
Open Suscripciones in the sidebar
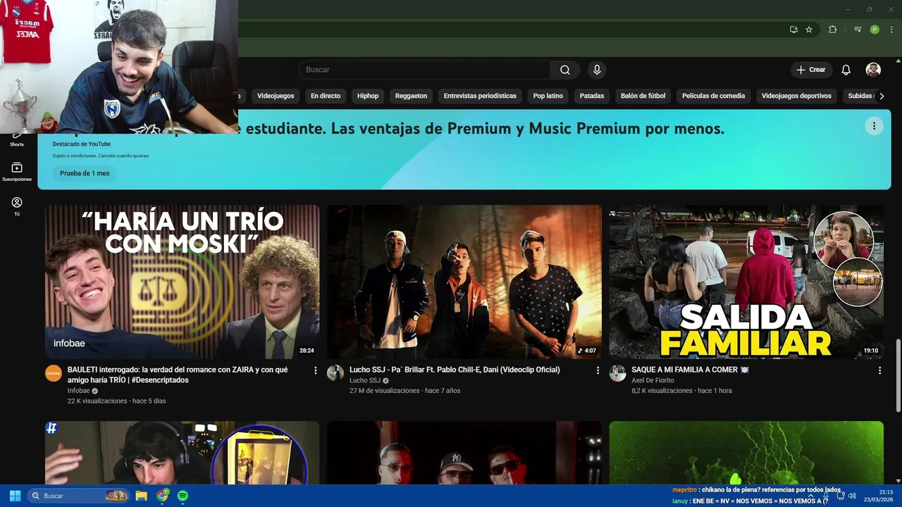point(17,172)
